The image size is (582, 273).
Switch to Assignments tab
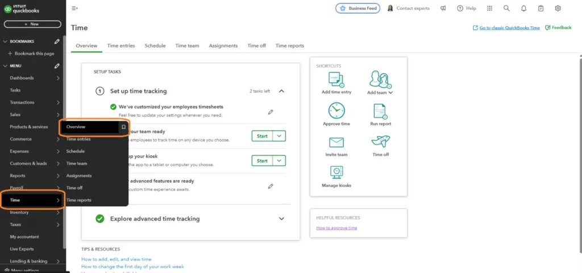223,45
